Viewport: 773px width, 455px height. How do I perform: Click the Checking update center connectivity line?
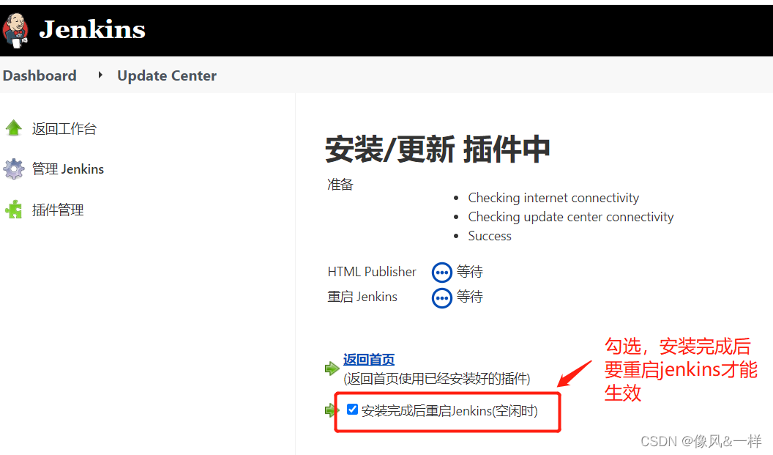pyautogui.click(x=571, y=217)
